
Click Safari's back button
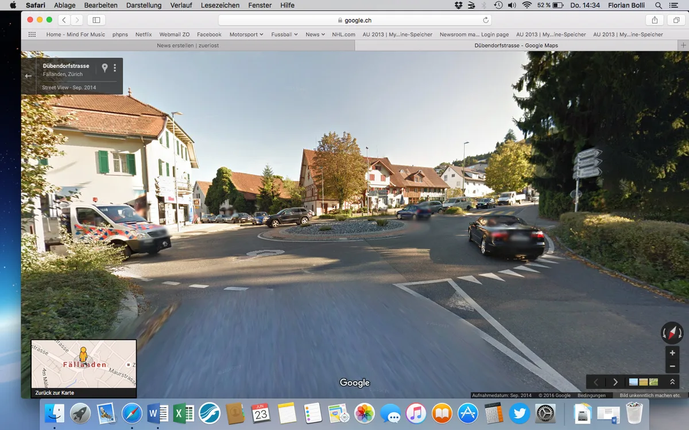[x=64, y=20]
